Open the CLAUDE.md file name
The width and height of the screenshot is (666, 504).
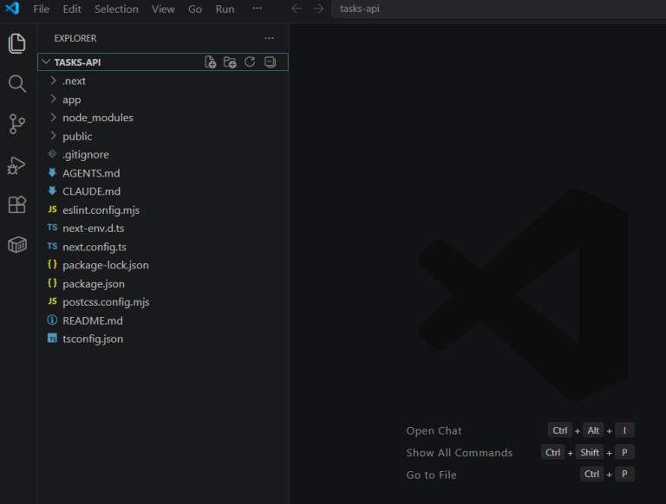(91, 191)
